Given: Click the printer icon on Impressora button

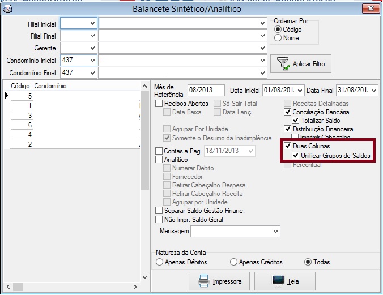Looking at the screenshot, I should tap(205, 281).
